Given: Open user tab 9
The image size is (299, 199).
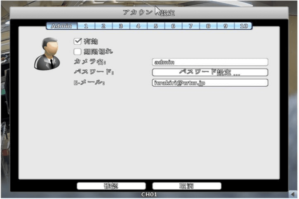Looking at the screenshot, I should (x=225, y=26).
